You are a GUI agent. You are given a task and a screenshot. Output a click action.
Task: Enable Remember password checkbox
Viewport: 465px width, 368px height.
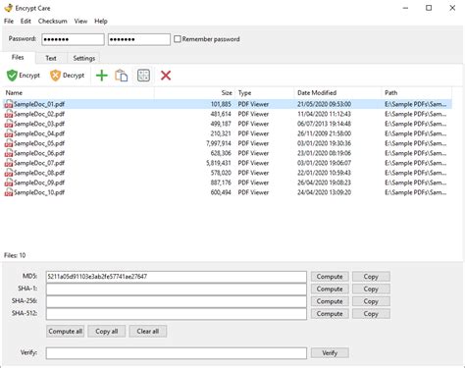[x=178, y=39]
